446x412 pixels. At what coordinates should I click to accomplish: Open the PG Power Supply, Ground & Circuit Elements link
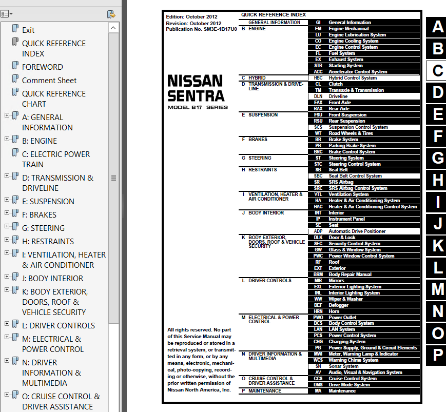[x=364, y=348]
